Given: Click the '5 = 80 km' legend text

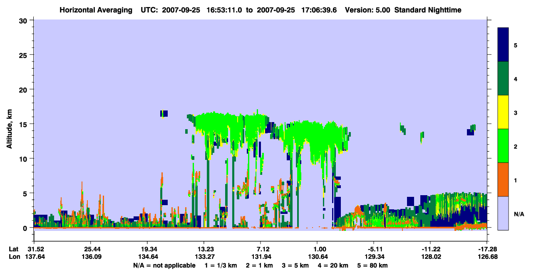Looking at the screenshot, I should pyautogui.click(x=373, y=265).
